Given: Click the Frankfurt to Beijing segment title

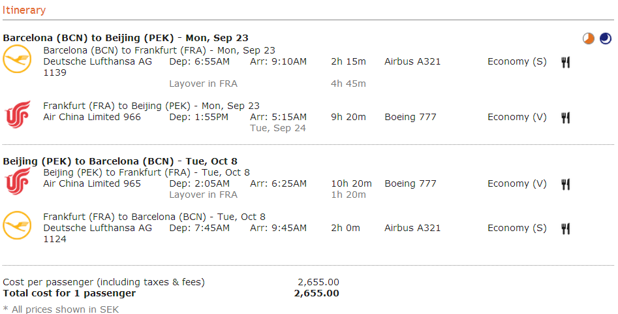Looking at the screenshot, I should pyautogui.click(x=151, y=106).
